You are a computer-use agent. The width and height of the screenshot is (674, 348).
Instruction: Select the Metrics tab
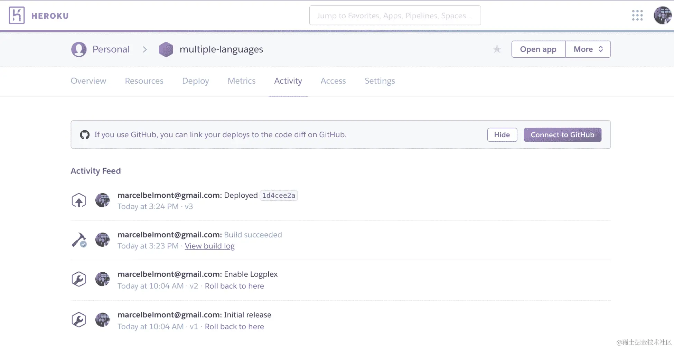[242, 81]
